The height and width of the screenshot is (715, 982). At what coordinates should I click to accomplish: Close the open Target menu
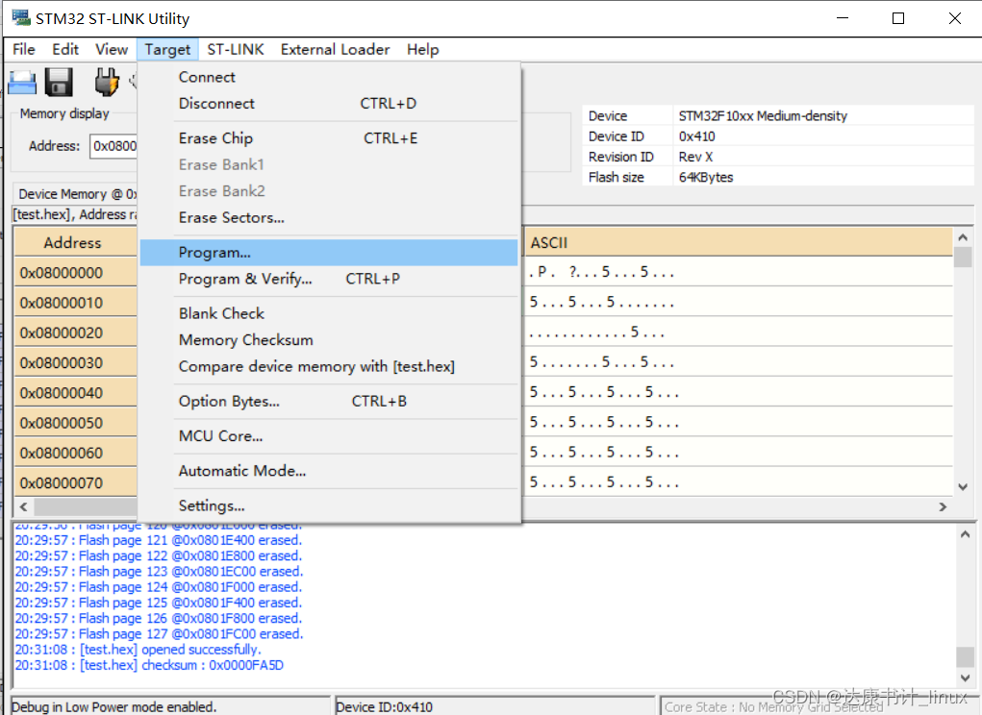167,49
